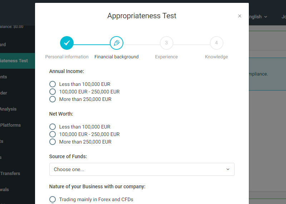Close the Appropriateness Test dialog

[x=240, y=16]
